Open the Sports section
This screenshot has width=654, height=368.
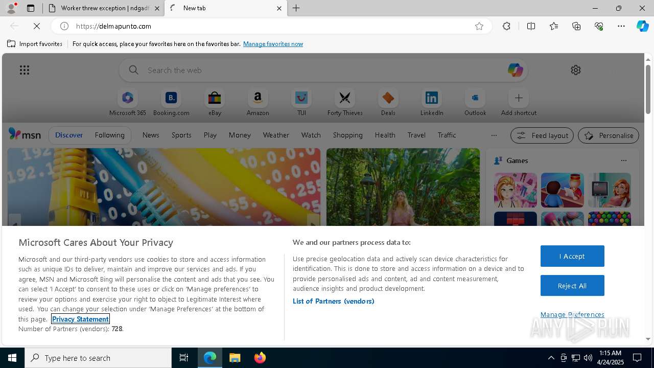tap(181, 135)
